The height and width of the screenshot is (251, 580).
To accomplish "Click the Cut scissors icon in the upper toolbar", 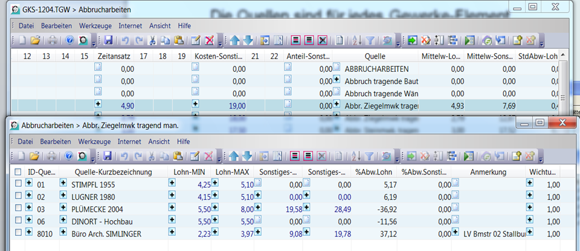I will click(152, 40).
